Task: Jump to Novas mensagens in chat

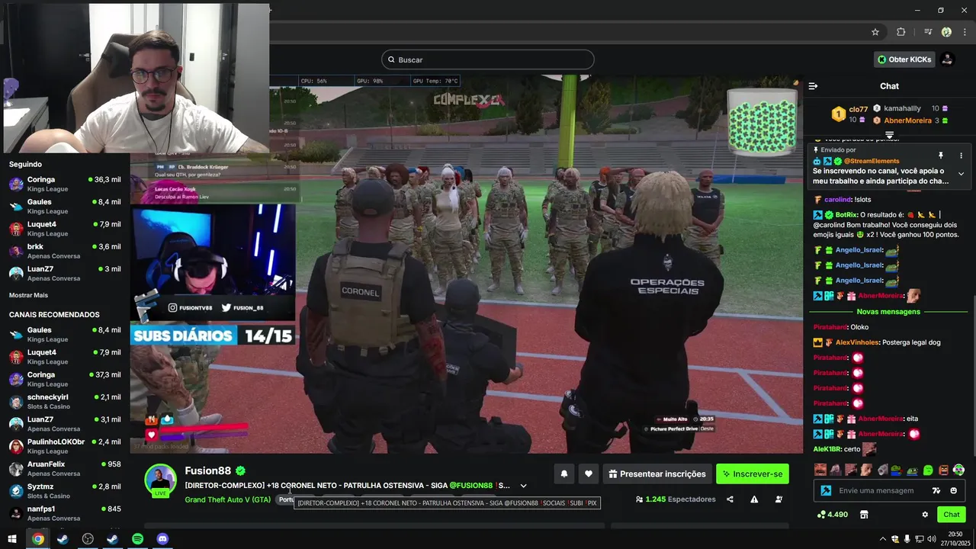Action: click(888, 311)
